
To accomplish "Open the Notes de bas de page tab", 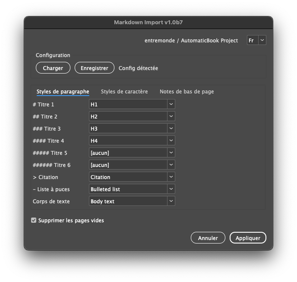I will click(186, 91).
